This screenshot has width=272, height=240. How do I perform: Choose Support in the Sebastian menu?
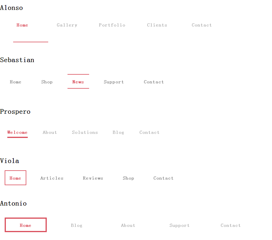114,82
